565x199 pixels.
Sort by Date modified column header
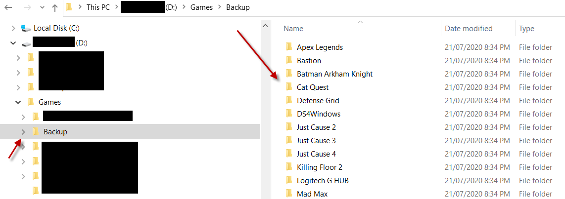tap(469, 29)
